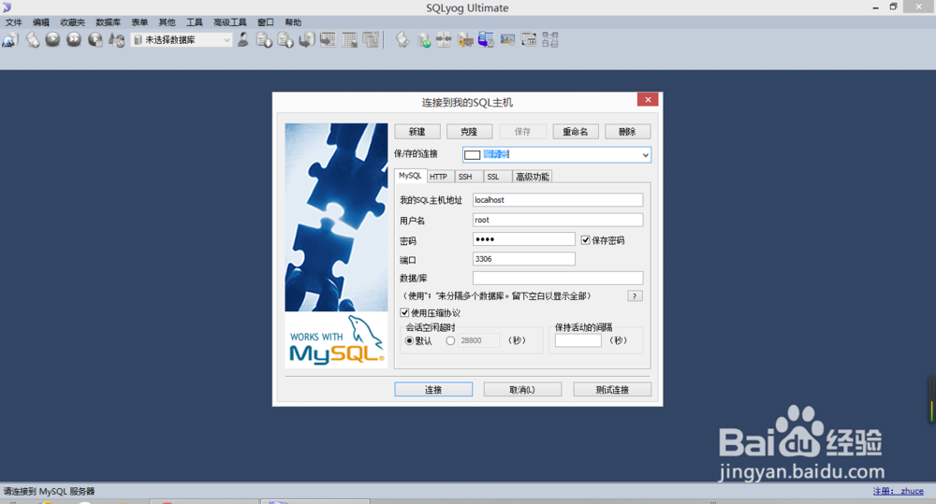Click the new query editor icon
Screen dimensions: 936x504
click(x=32, y=40)
